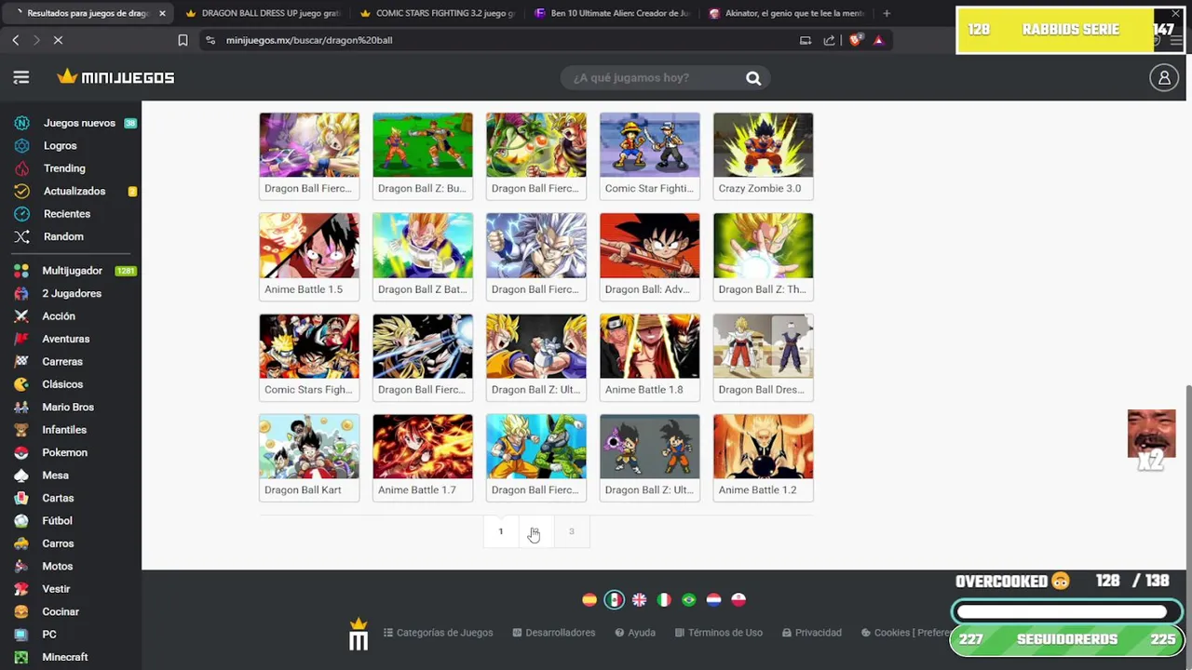Open the Anime Battle 1.8 game thumbnail
Viewport: 1192px width, 670px height.
pyautogui.click(x=649, y=357)
